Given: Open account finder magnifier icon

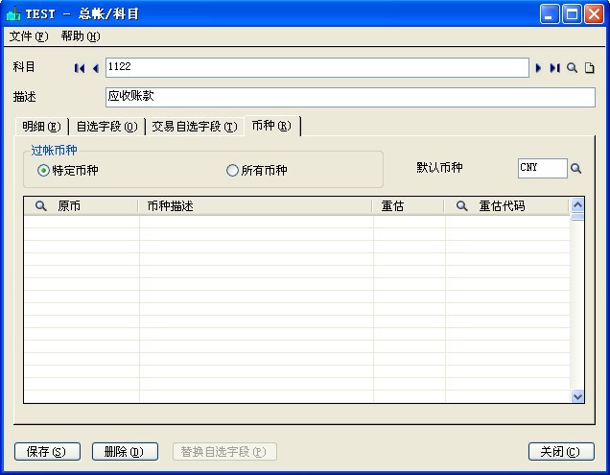Looking at the screenshot, I should pyautogui.click(x=573, y=68).
